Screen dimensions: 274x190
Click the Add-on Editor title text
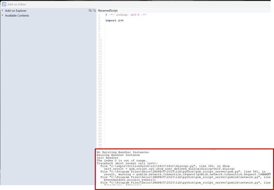click(x=16, y=4)
